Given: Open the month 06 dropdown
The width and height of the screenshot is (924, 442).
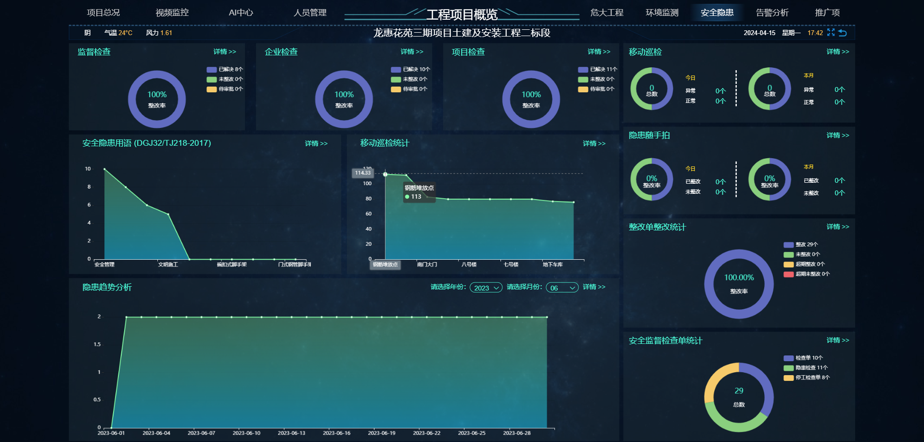Looking at the screenshot, I should click(562, 288).
